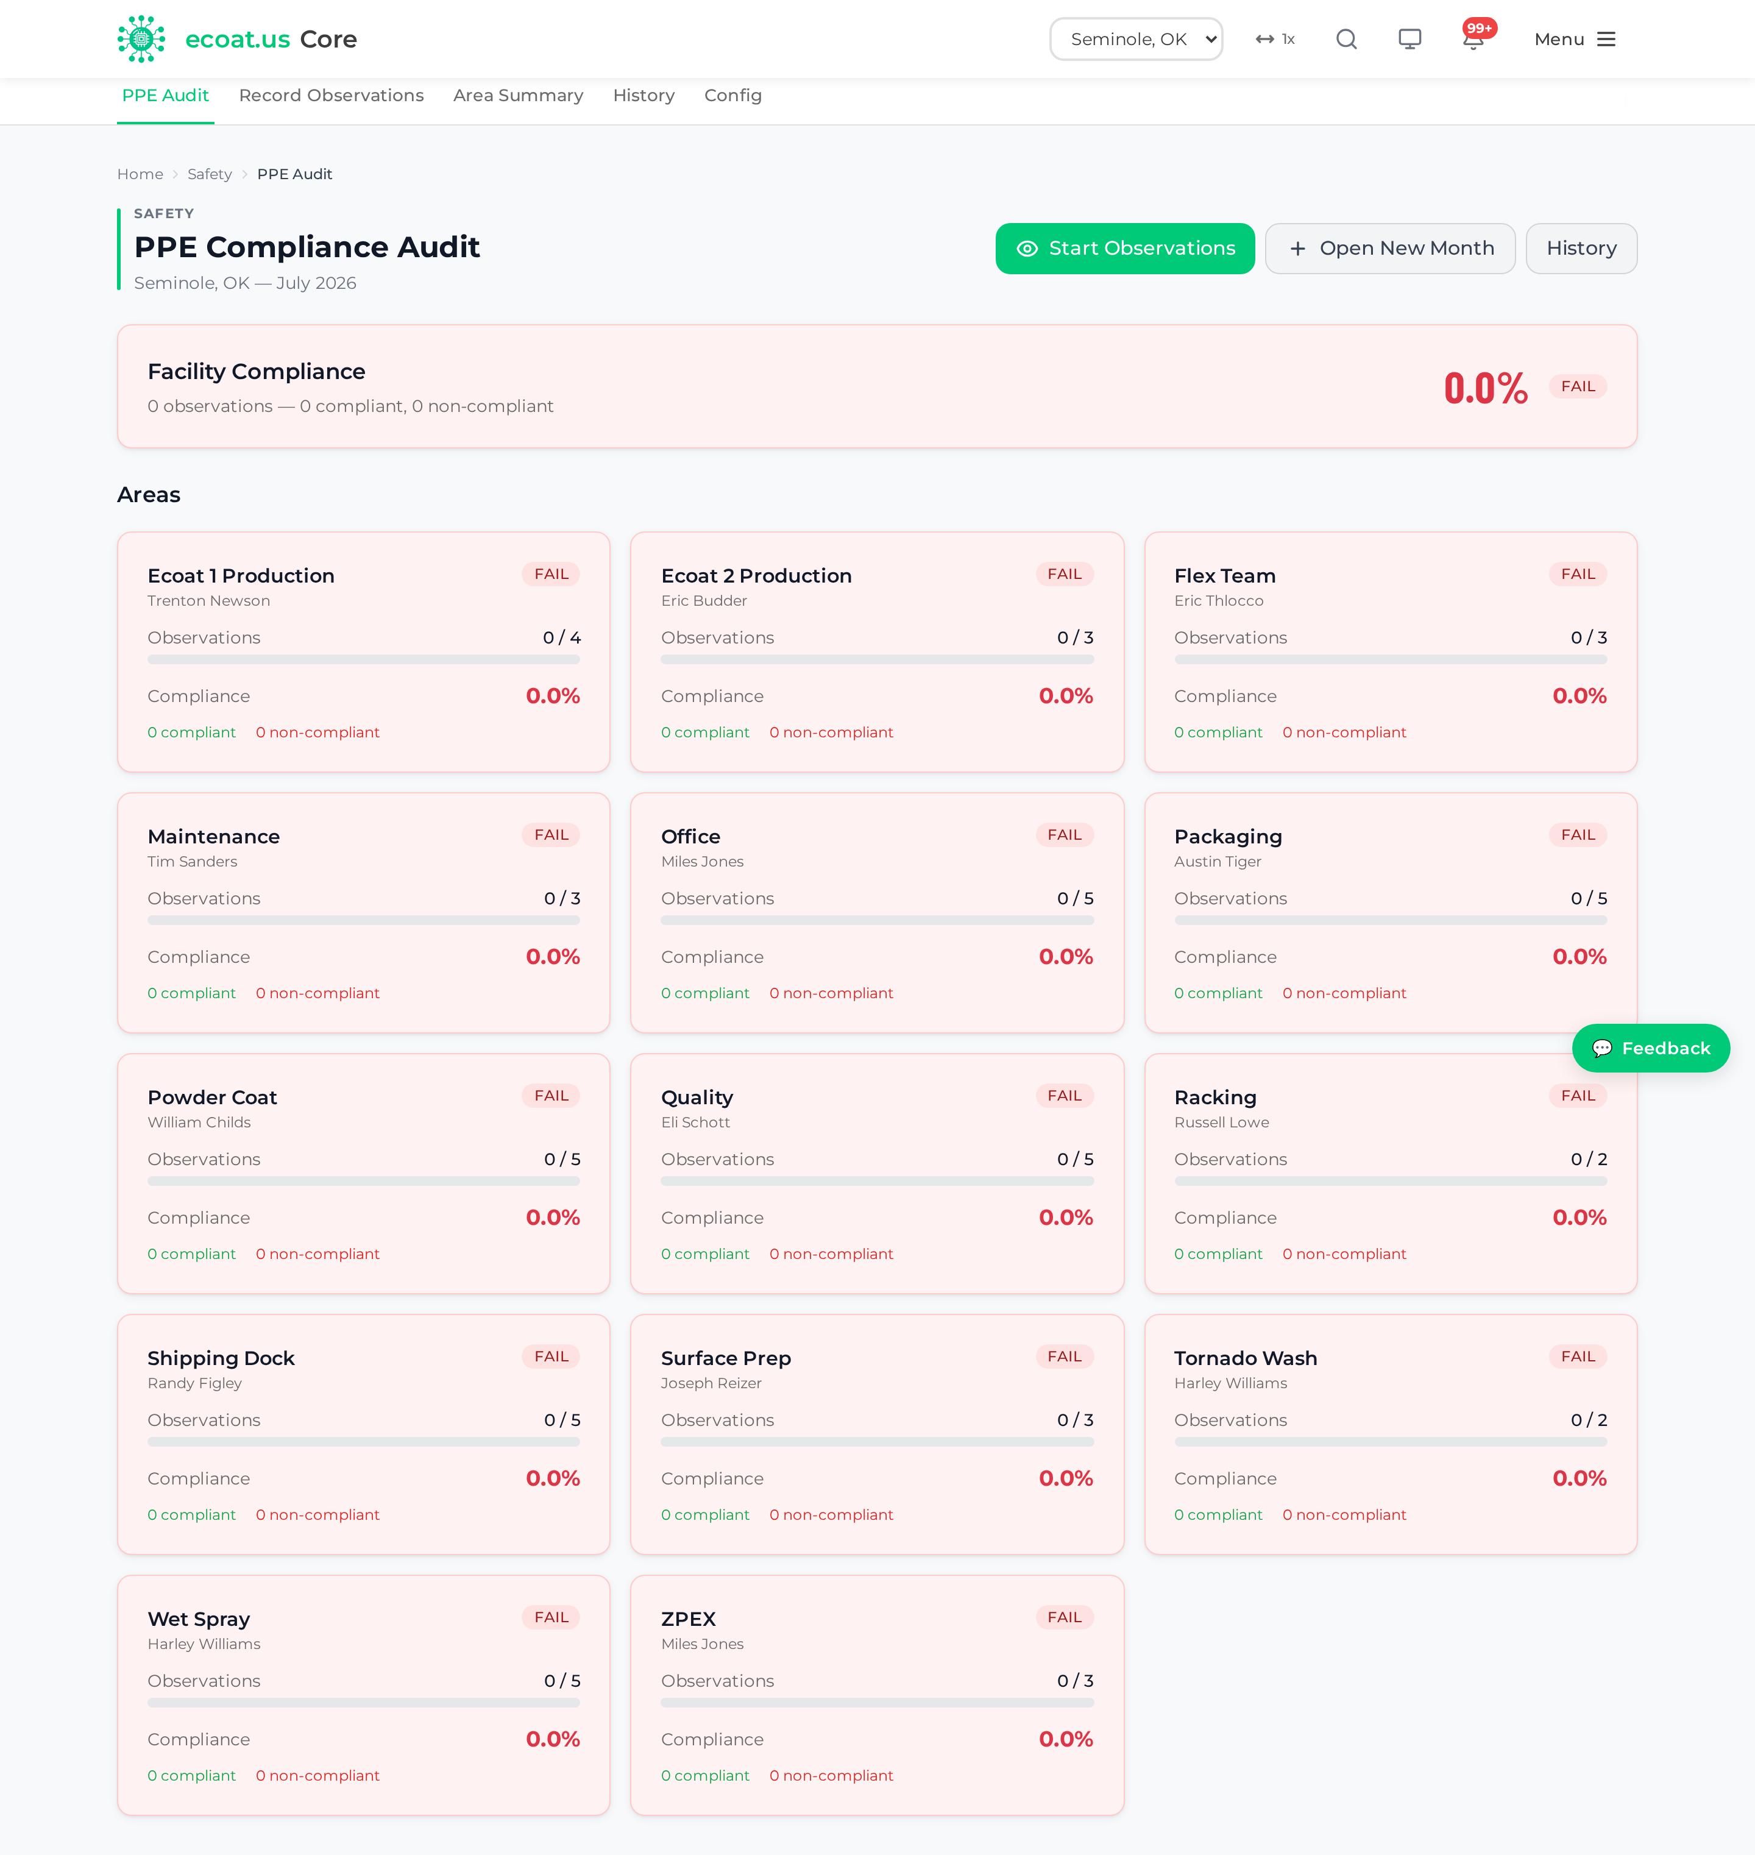
Task: Open the Feedback chat button
Action: (x=1650, y=1049)
